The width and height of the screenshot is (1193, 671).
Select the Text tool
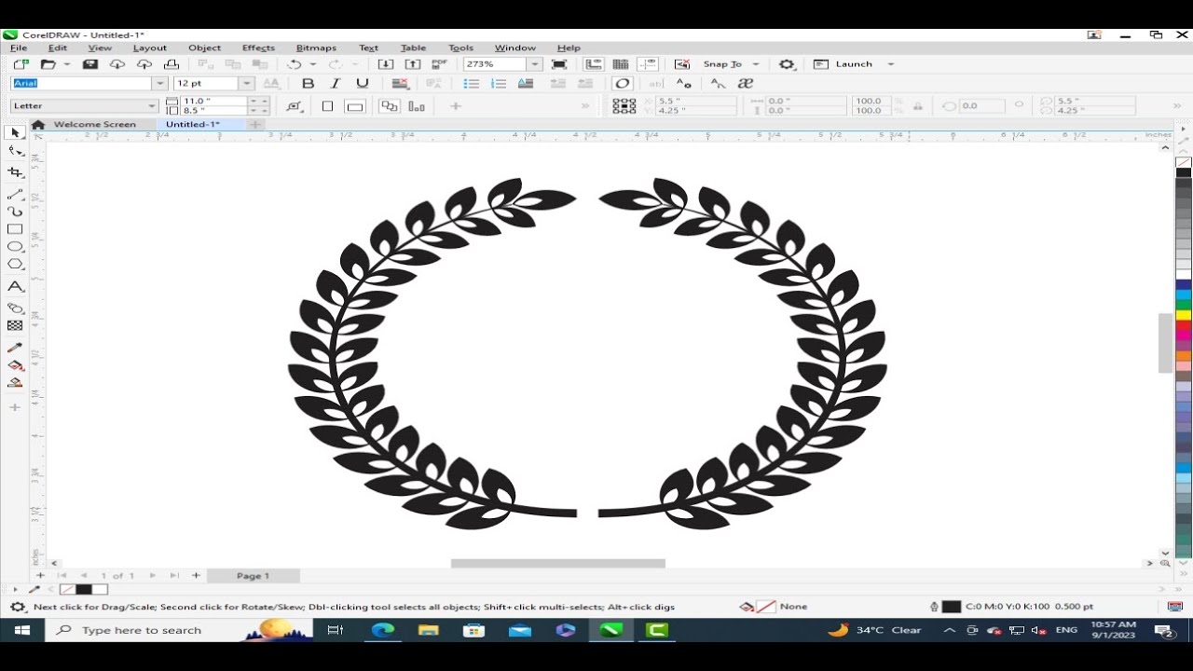15,287
